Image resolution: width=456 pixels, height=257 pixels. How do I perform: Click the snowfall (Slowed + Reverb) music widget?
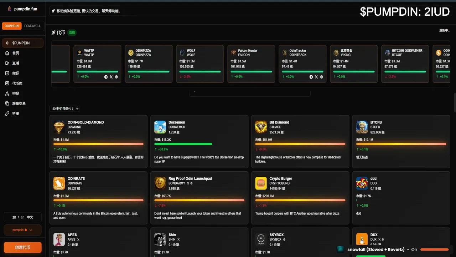coord(393,250)
